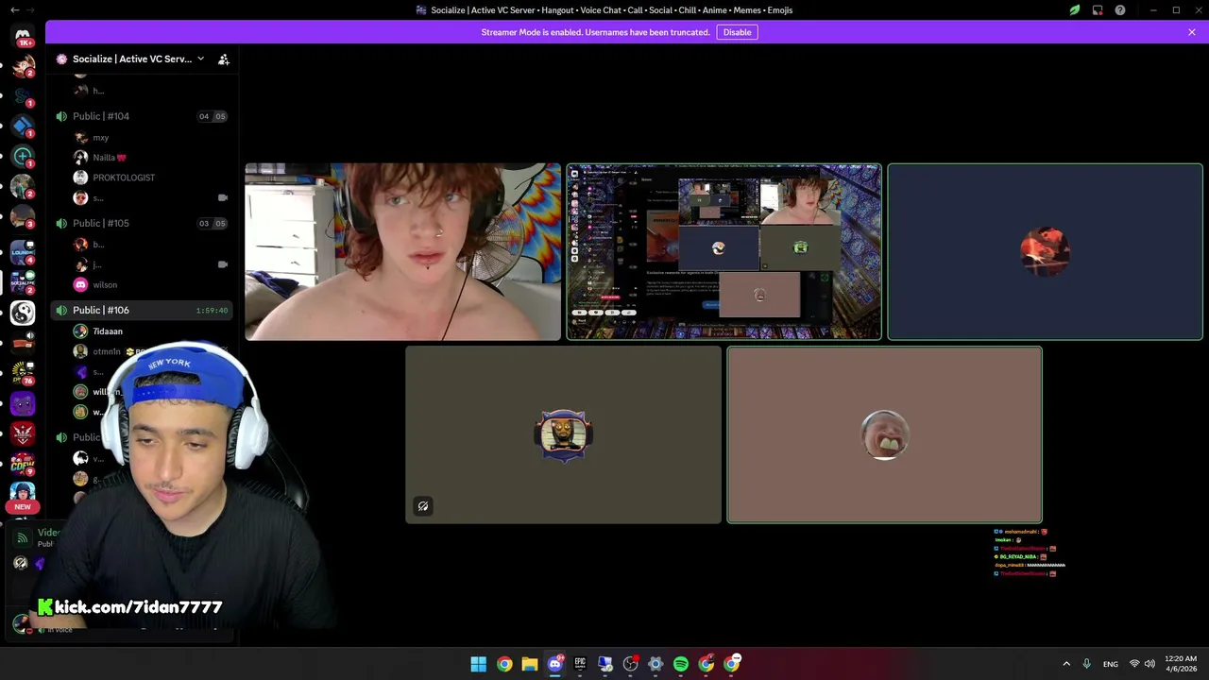
Task: Open the ENG language selector in tray
Action: point(1111,664)
